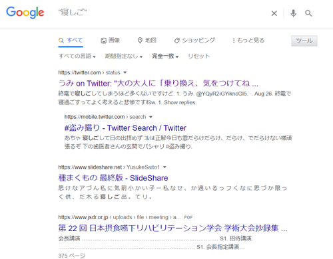Viewport: 333px width, 259px height.
Task: Click snippet text starting あちゃ 寝しごして
Action: pyautogui.click(x=178, y=142)
